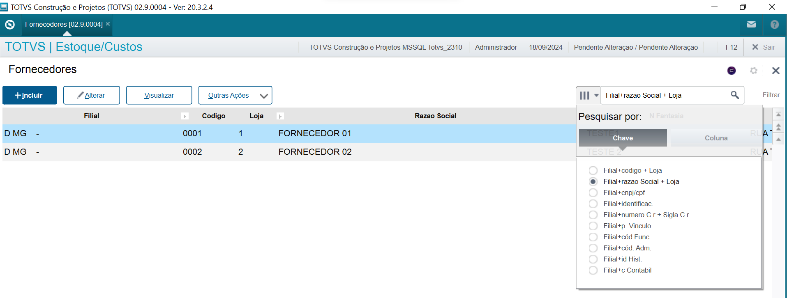787x298 pixels.
Task: Sort by the Loja column header
Action: 256,116
